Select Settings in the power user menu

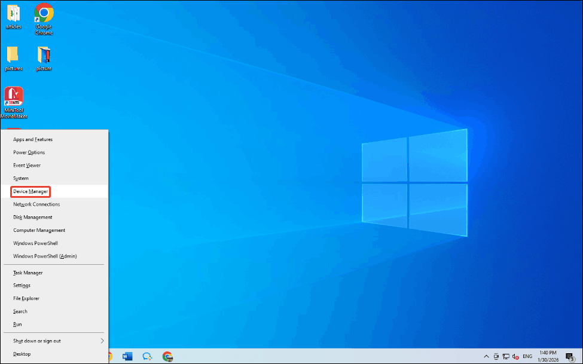pyautogui.click(x=21, y=285)
